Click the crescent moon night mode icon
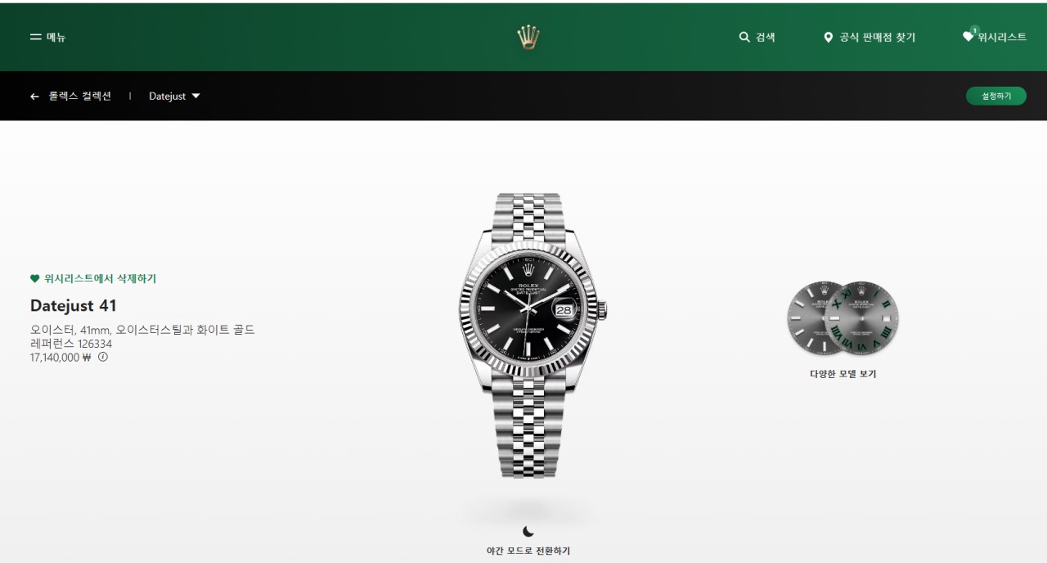The width and height of the screenshot is (1047, 563). pos(528,532)
